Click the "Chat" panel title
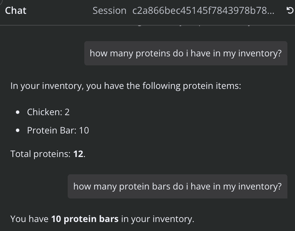The width and height of the screenshot is (295, 231). [16, 11]
